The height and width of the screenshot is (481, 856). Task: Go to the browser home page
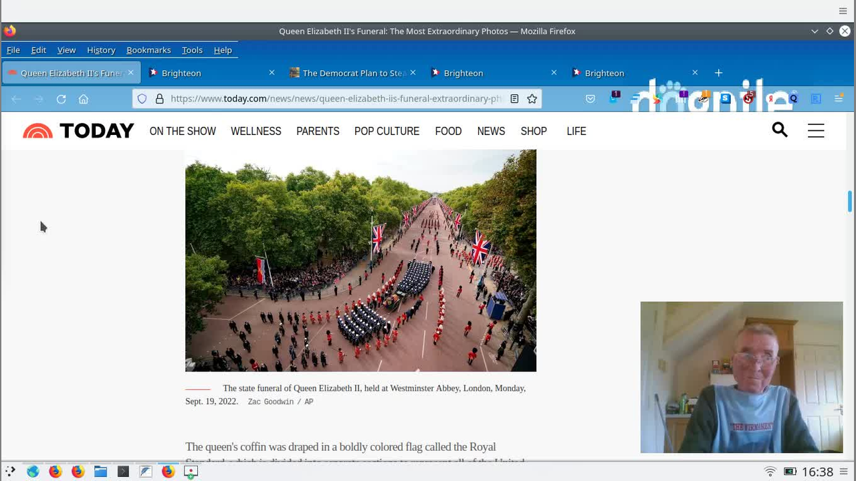(84, 99)
